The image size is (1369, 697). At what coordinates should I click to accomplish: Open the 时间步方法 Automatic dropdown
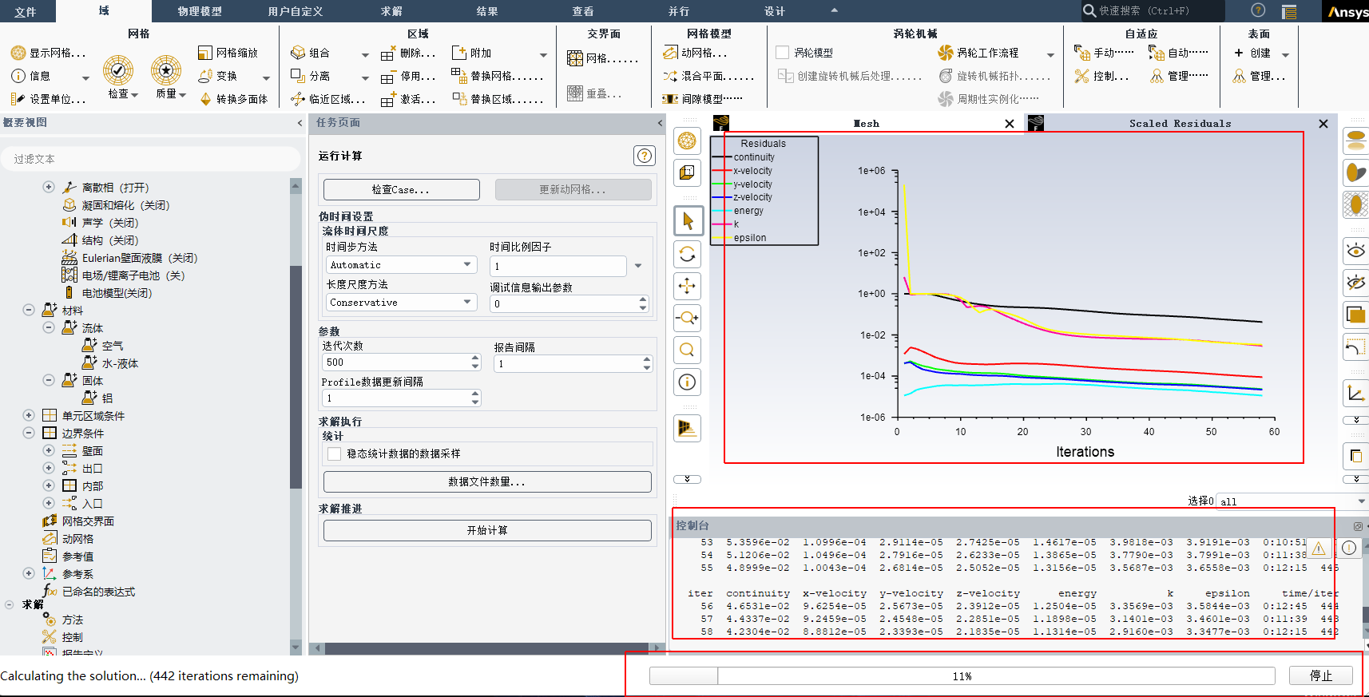[401, 265]
